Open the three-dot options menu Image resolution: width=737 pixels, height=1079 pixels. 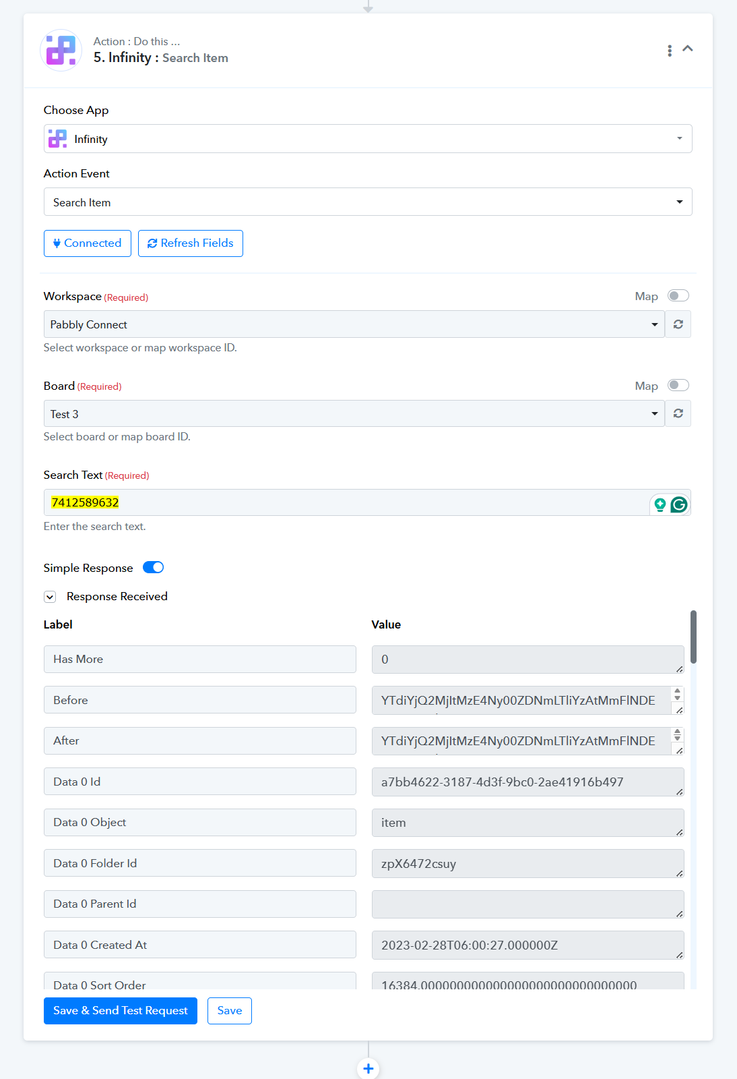[x=669, y=51]
